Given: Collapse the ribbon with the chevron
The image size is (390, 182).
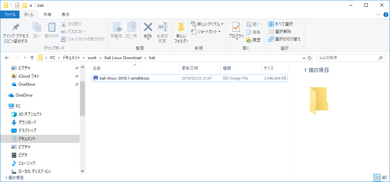Looking at the screenshot, I should 379,15.
